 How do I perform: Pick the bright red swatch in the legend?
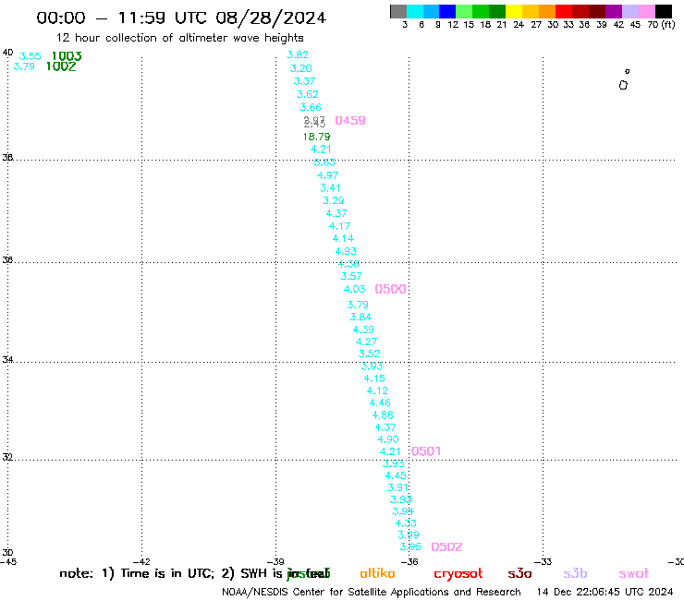pos(564,11)
